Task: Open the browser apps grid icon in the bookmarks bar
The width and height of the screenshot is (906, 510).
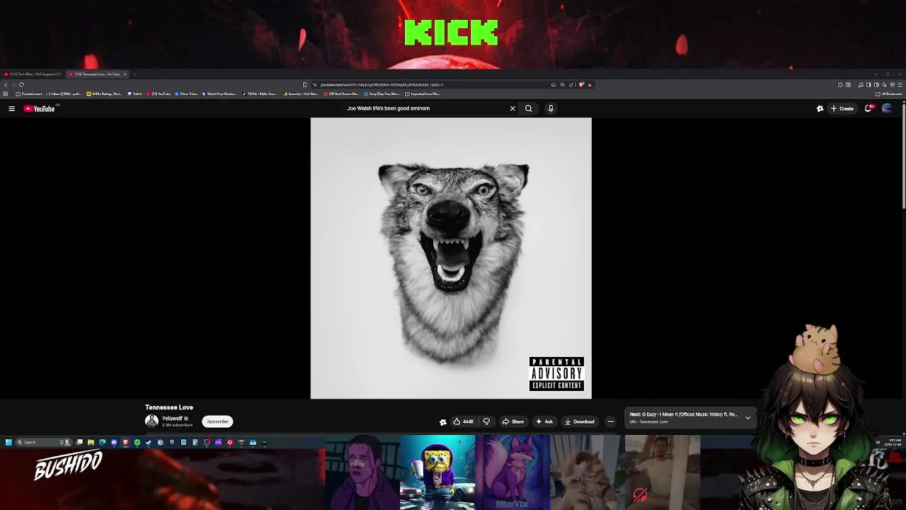Action: (5, 93)
